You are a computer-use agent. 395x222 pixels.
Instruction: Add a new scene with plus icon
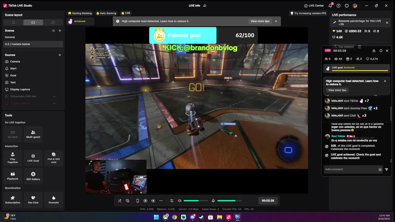pyautogui.click(x=60, y=31)
